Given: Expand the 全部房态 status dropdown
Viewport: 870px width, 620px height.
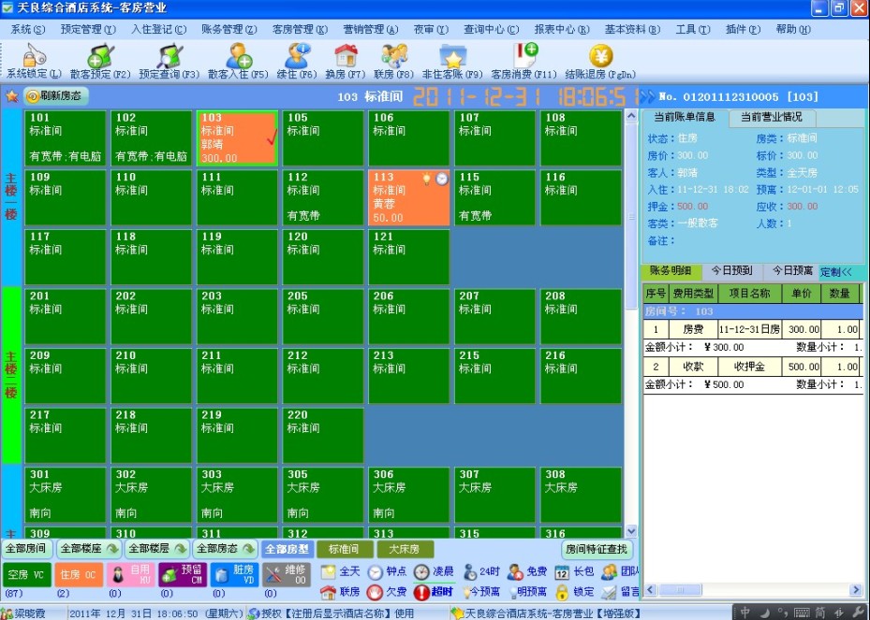Looking at the screenshot, I should pyautogui.click(x=225, y=549).
